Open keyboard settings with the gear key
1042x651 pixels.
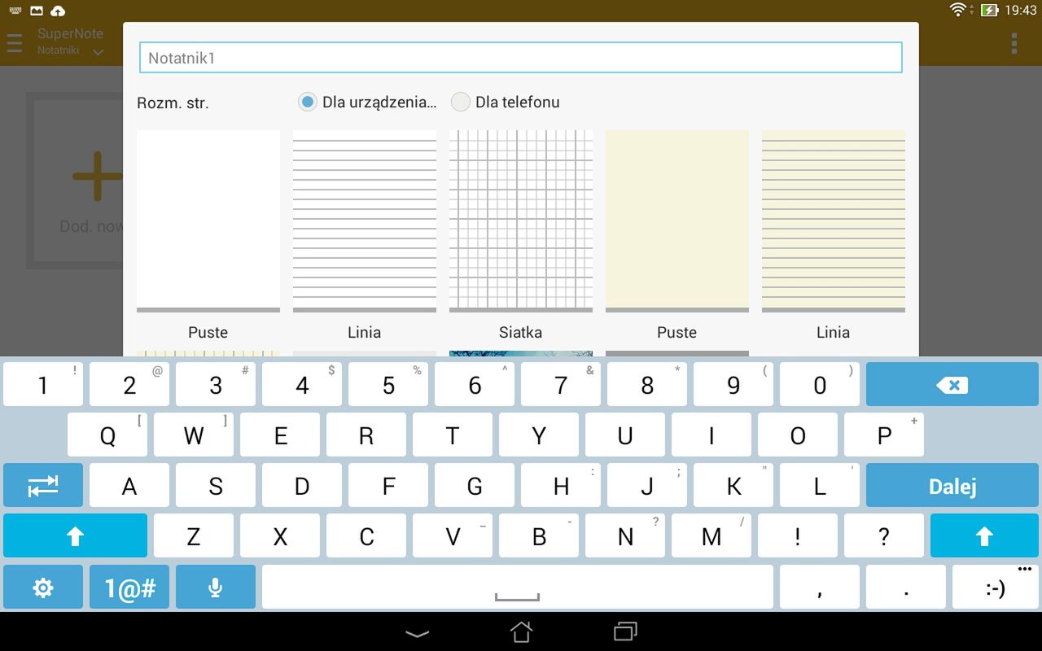43,588
